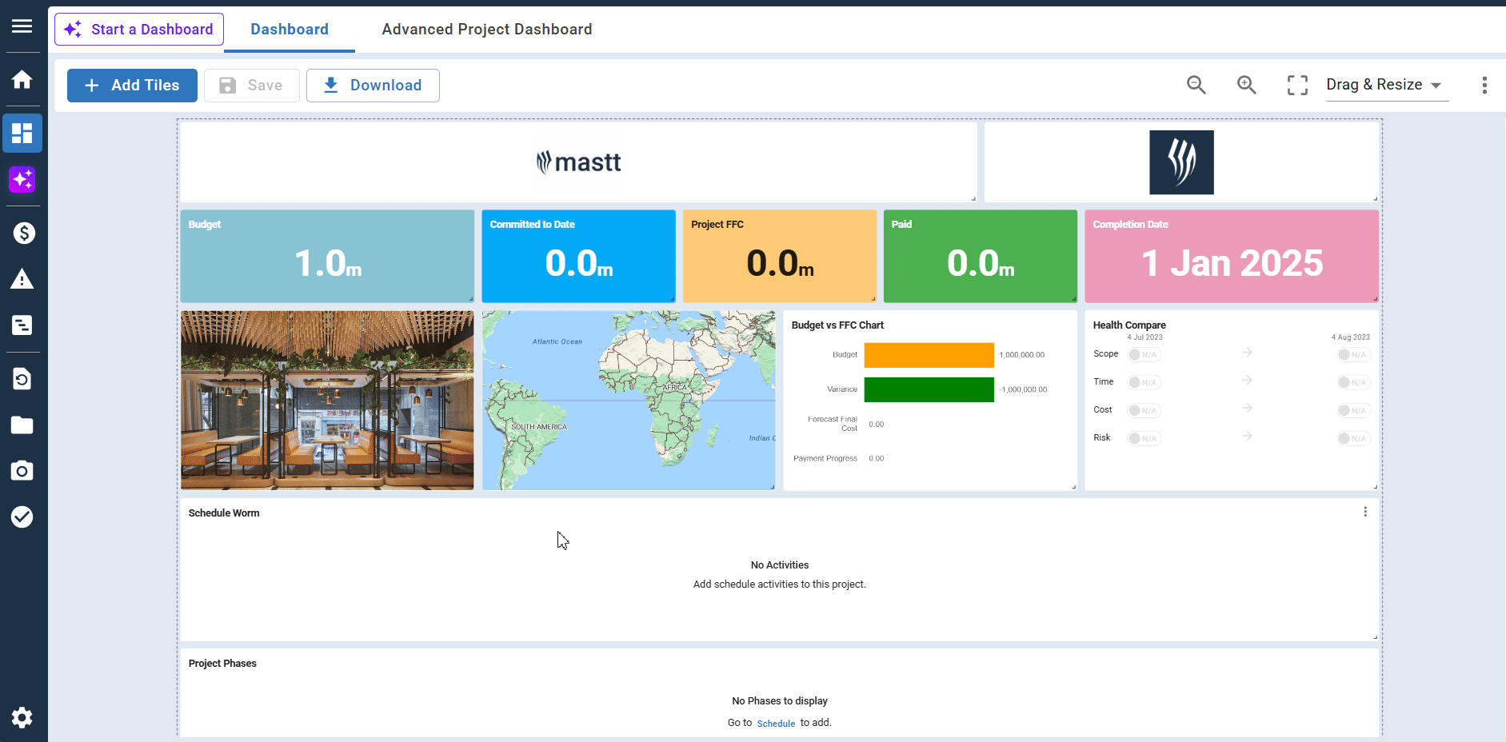The image size is (1506, 742).
Task: Toggle Risk N/A switch under 4 Jul 2023
Action: [x=1144, y=439]
